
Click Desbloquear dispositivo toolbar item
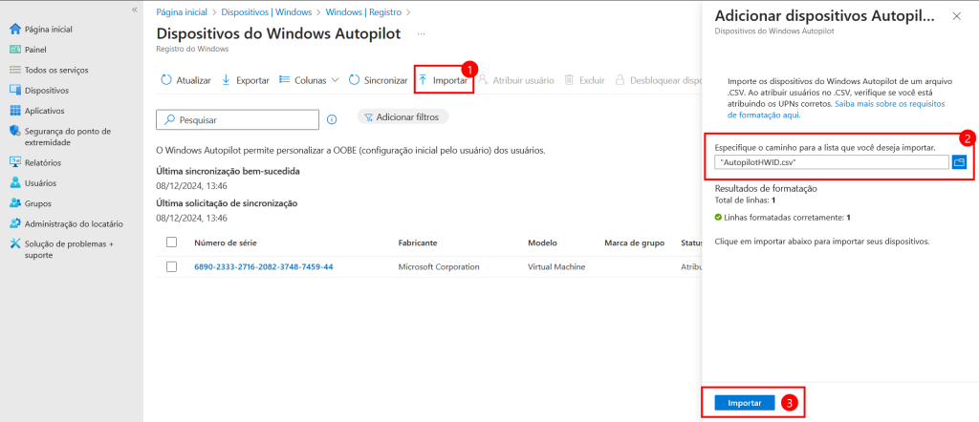tap(658, 80)
